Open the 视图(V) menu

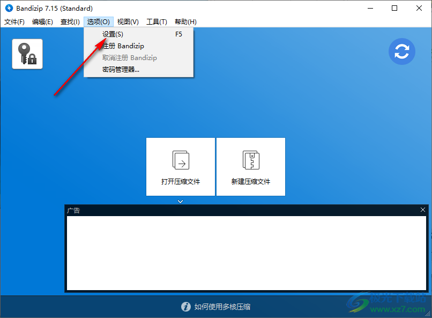click(x=128, y=22)
